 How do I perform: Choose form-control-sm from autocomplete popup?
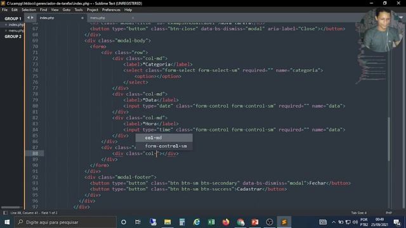click(164, 146)
